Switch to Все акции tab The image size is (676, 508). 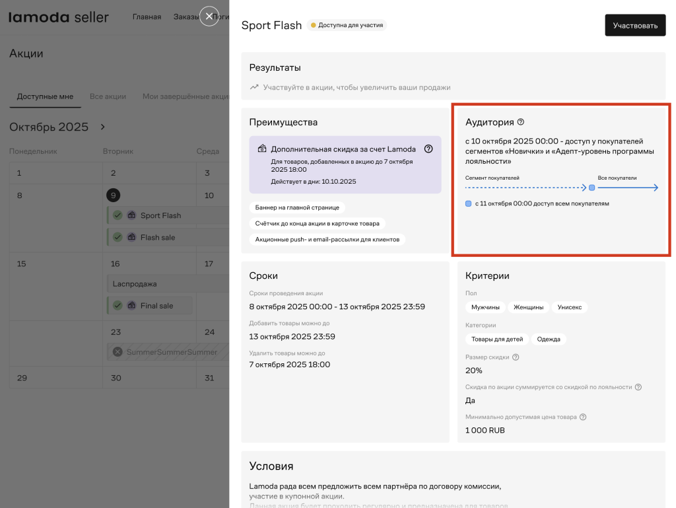pyautogui.click(x=108, y=96)
